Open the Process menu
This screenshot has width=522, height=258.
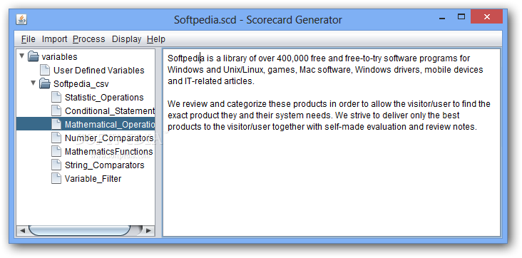[89, 39]
